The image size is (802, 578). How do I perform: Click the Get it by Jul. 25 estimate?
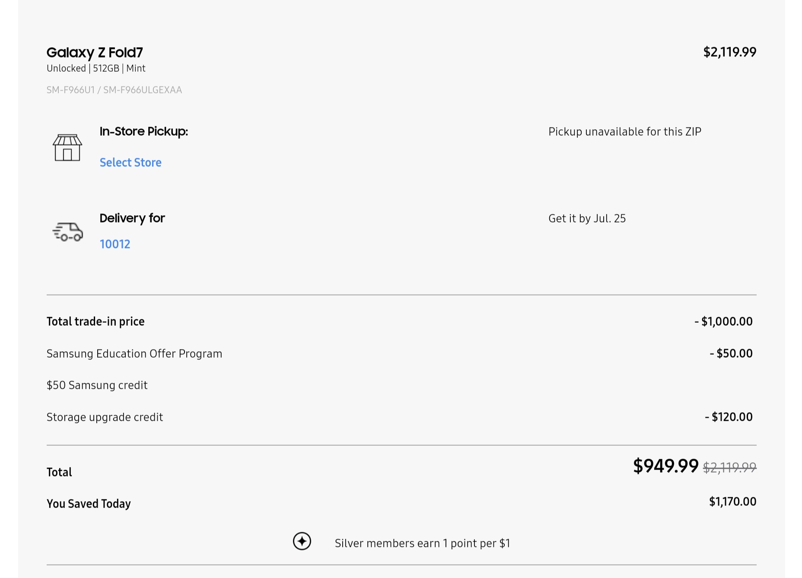click(x=587, y=219)
